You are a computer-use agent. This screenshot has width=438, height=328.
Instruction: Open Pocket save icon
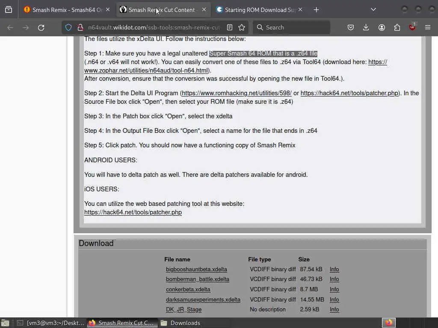point(351,27)
